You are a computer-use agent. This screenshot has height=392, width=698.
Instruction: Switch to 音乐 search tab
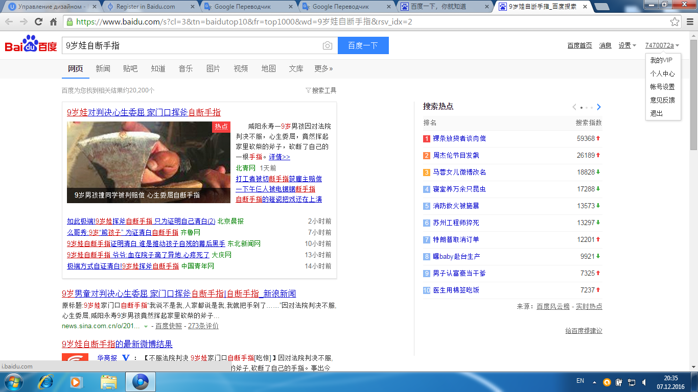[x=185, y=68]
